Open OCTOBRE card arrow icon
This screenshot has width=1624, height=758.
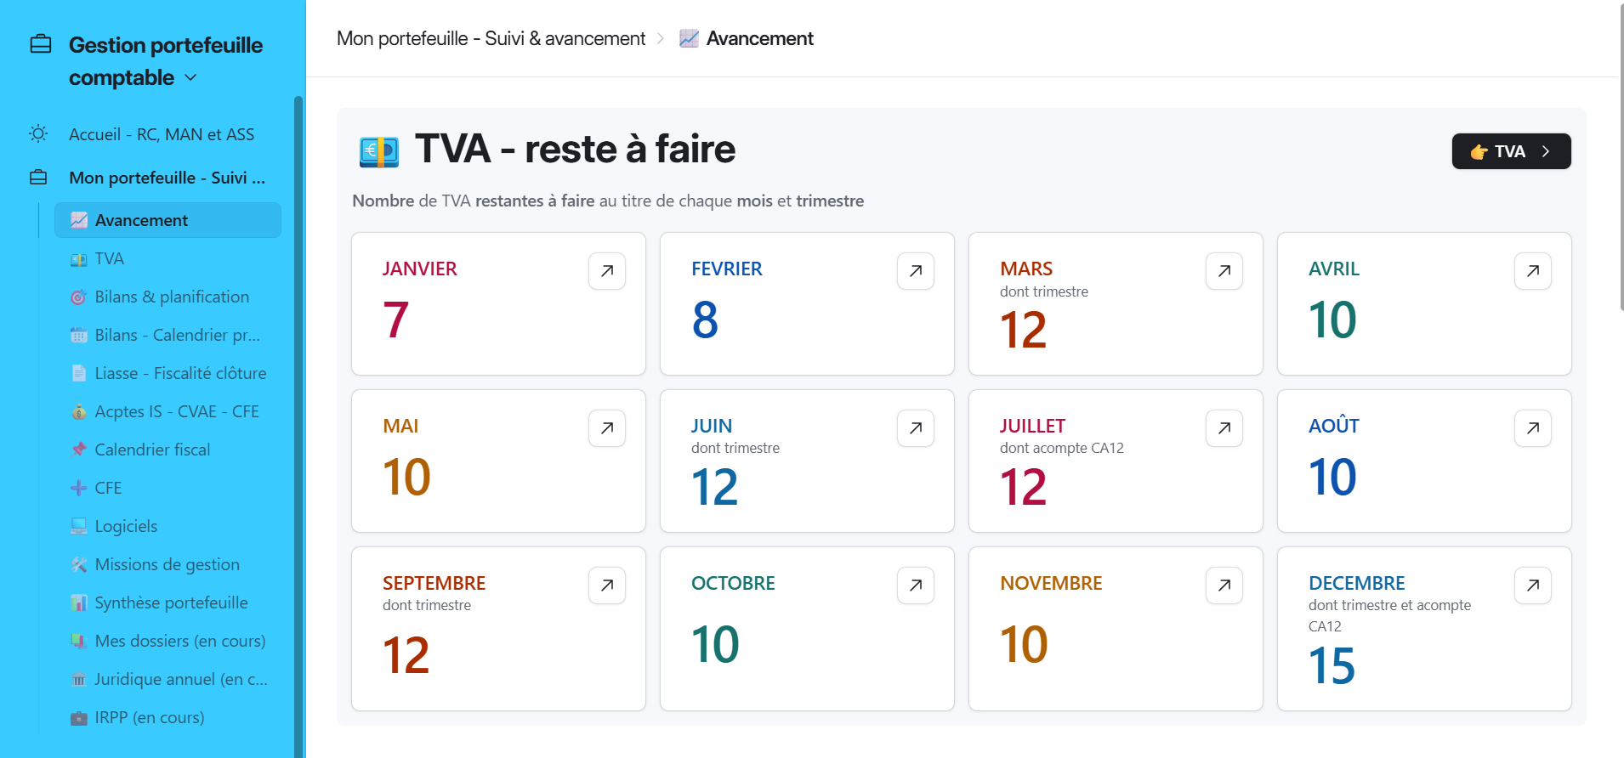[916, 585]
